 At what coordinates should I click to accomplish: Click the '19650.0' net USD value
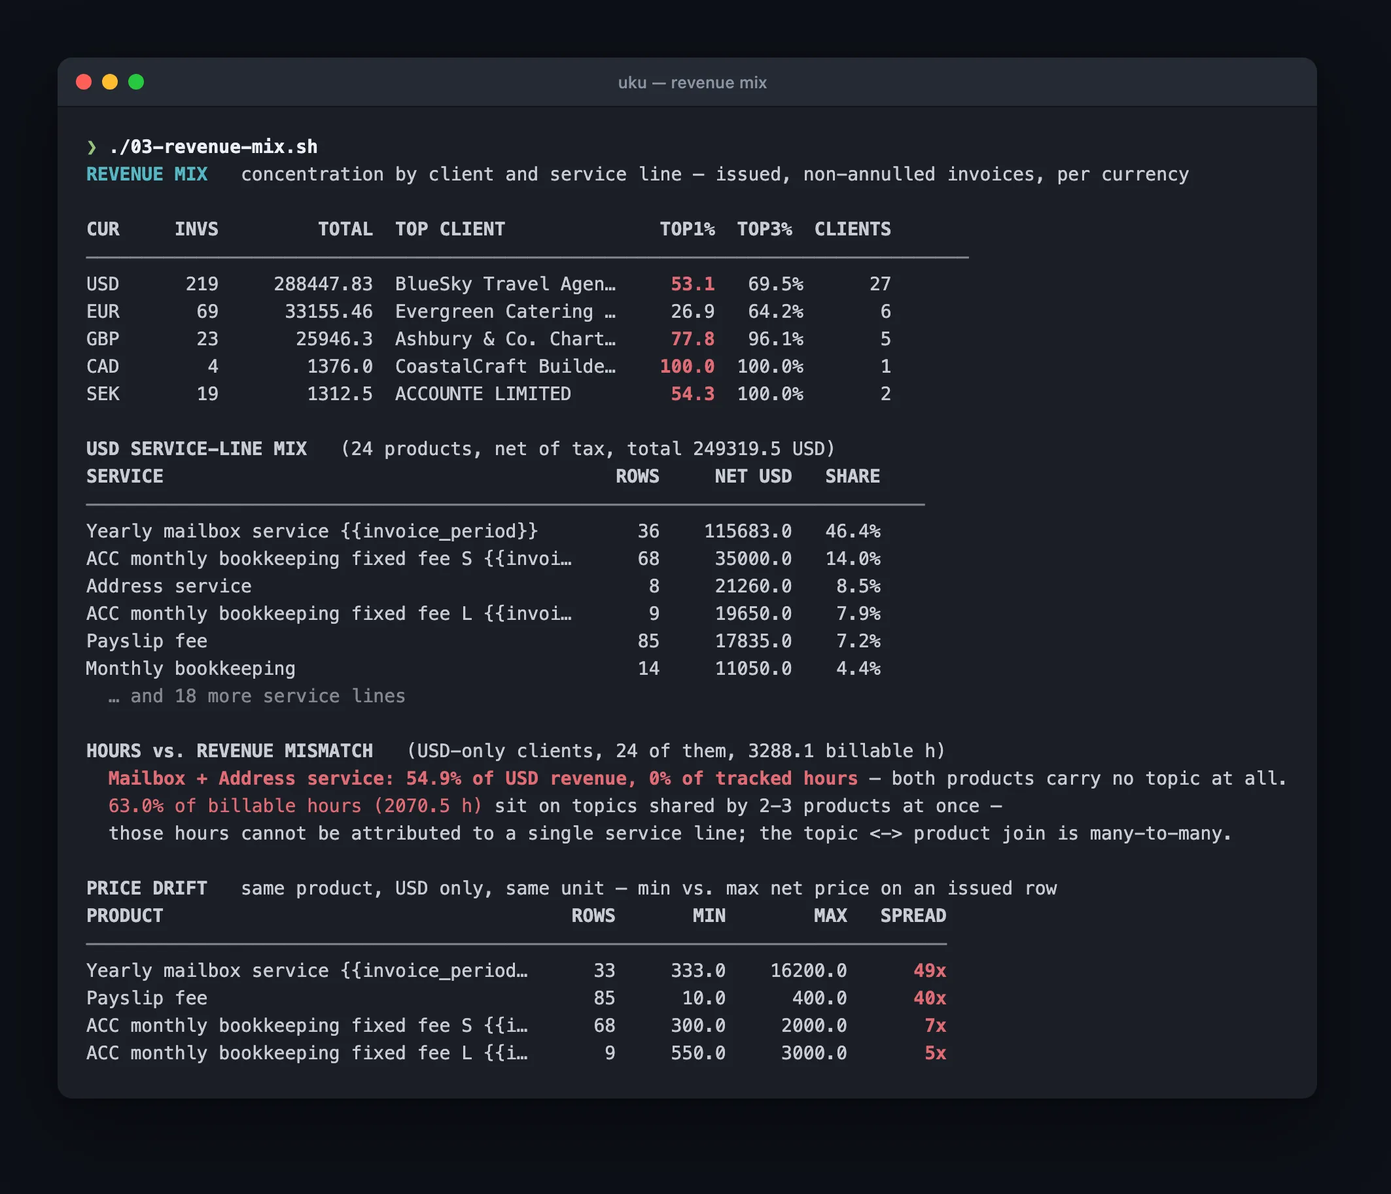753,614
